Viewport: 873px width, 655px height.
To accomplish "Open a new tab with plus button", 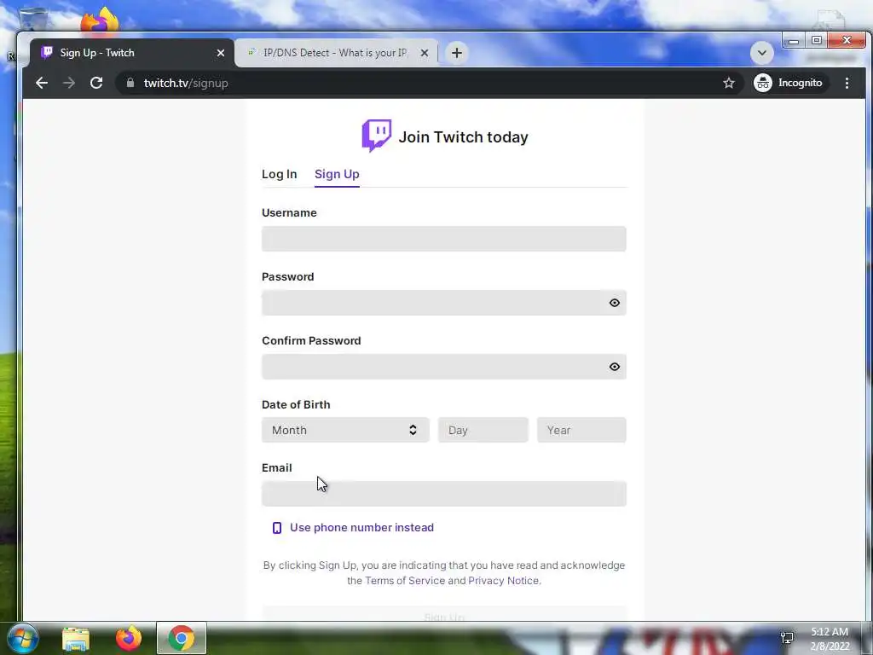I will coord(457,53).
